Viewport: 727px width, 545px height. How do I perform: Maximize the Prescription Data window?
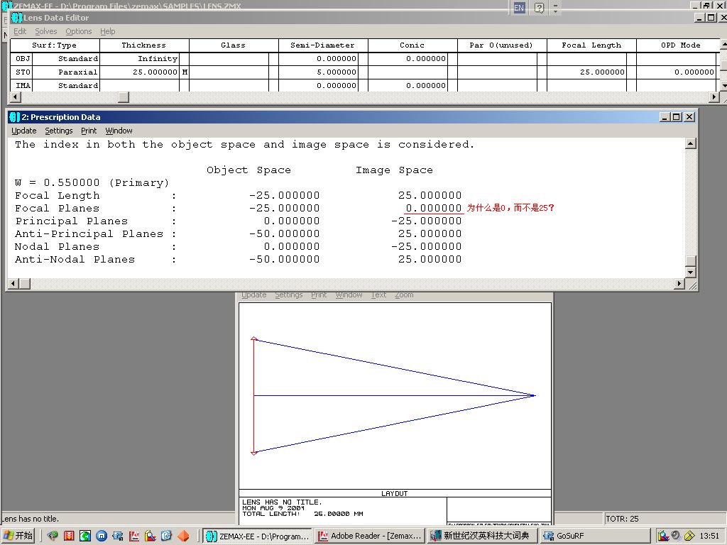pyautogui.click(x=677, y=117)
